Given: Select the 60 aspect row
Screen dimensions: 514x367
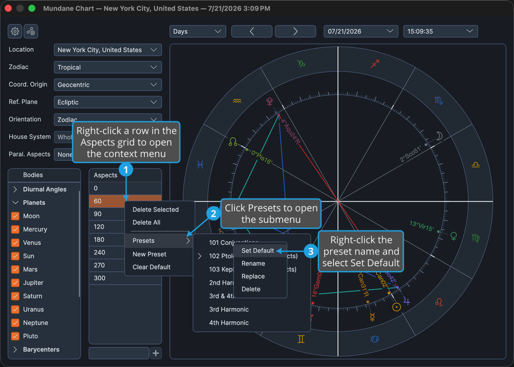Looking at the screenshot, I should (125, 201).
